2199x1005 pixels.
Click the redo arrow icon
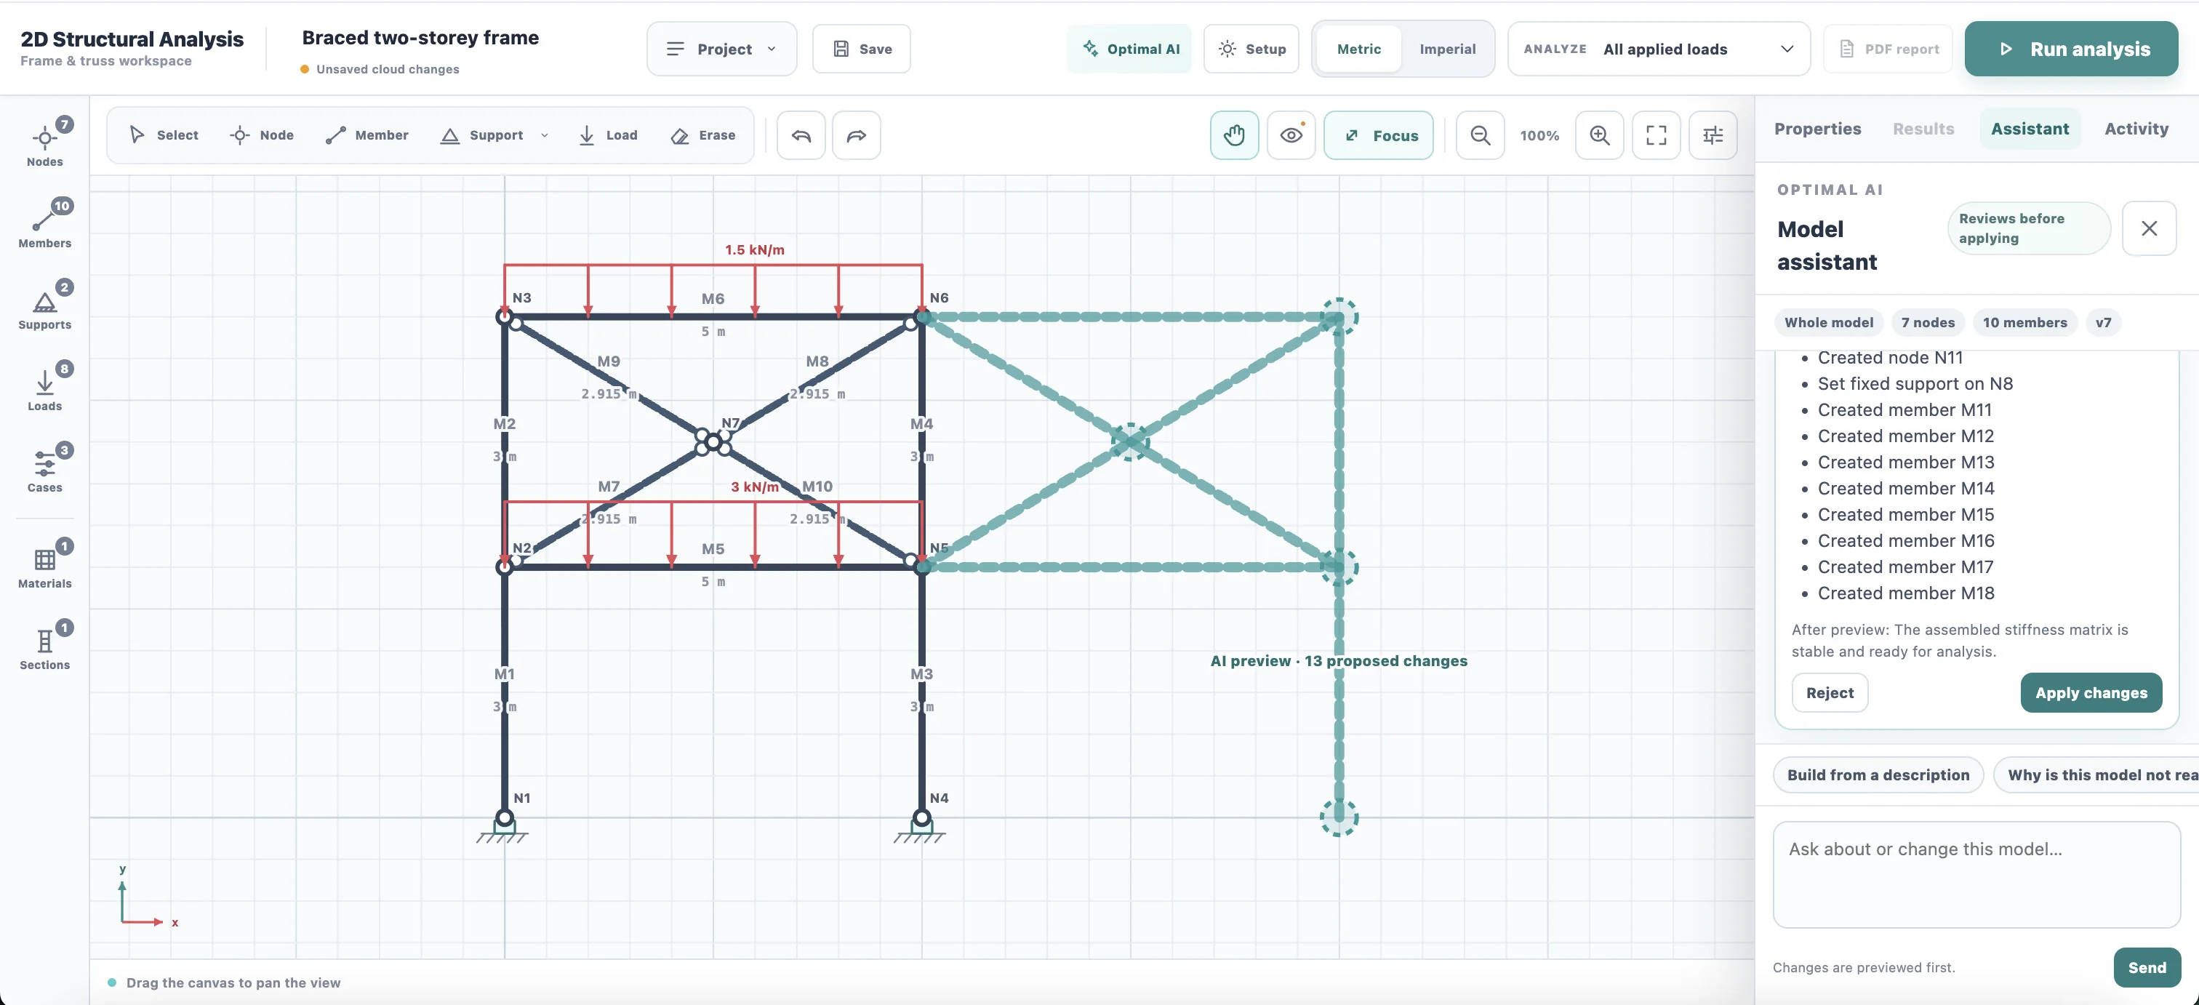pyautogui.click(x=856, y=135)
